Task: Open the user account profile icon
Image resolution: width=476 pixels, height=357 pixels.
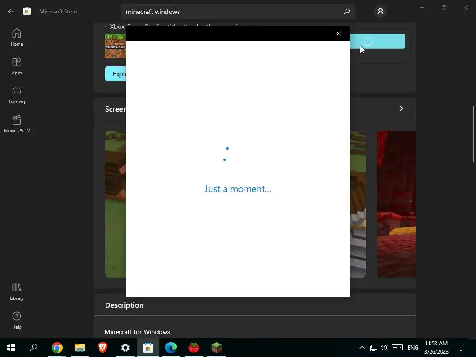Action: (380, 12)
